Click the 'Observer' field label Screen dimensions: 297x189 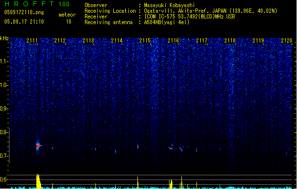(x=96, y=5)
